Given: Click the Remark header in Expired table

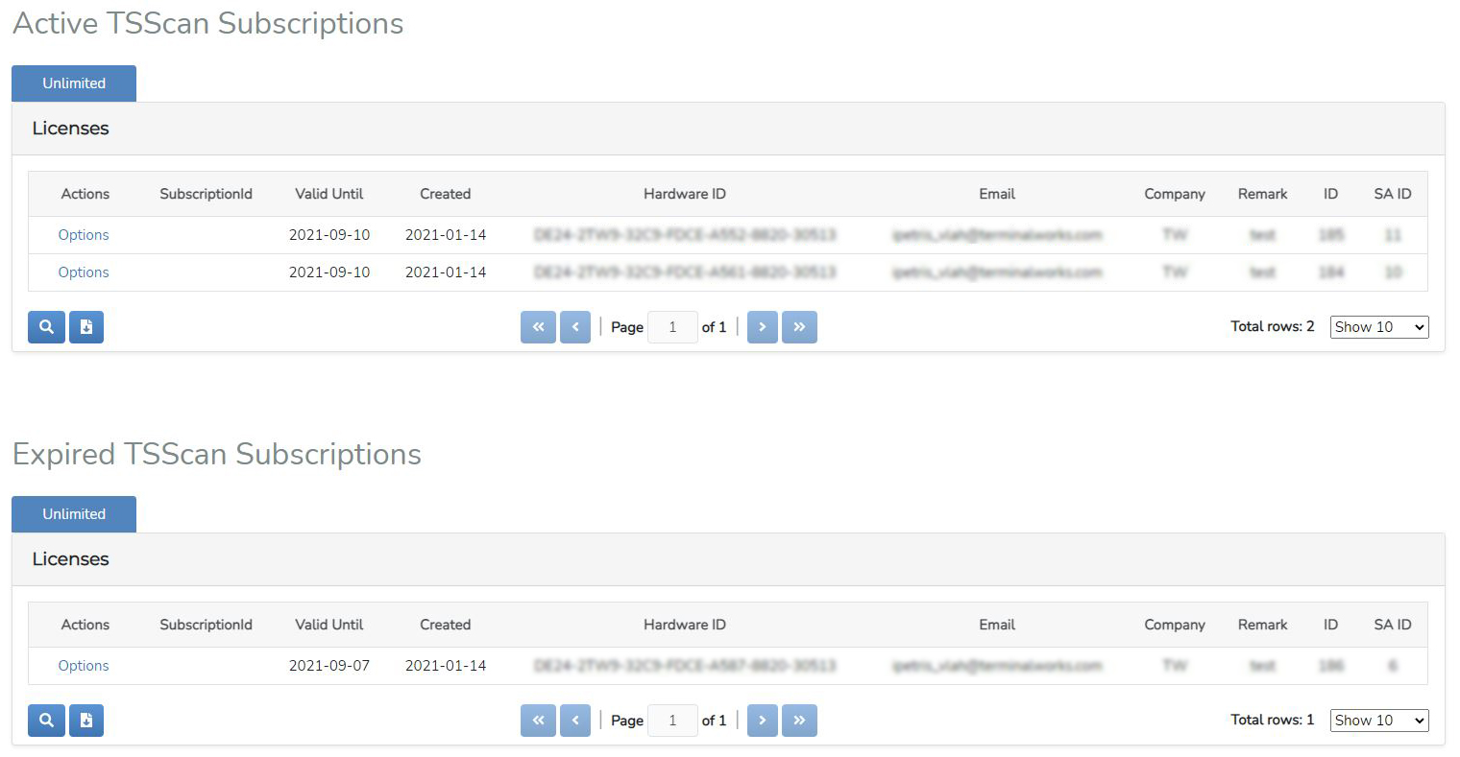Looking at the screenshot, I should (1262, 625).
